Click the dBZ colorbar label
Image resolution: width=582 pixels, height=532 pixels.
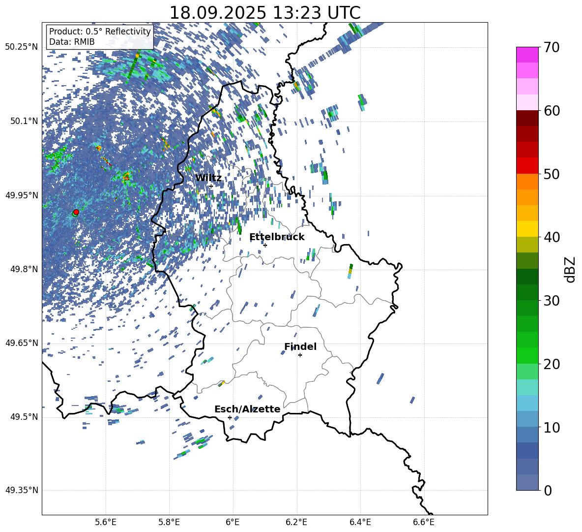(x=571, y=269)
